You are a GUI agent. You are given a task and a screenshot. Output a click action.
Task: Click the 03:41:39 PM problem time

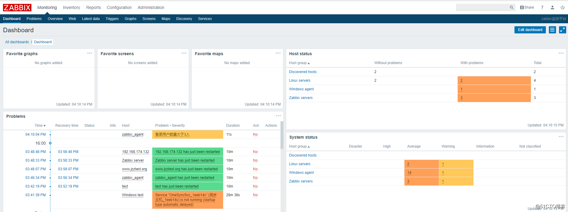click(x=36, y=195)
